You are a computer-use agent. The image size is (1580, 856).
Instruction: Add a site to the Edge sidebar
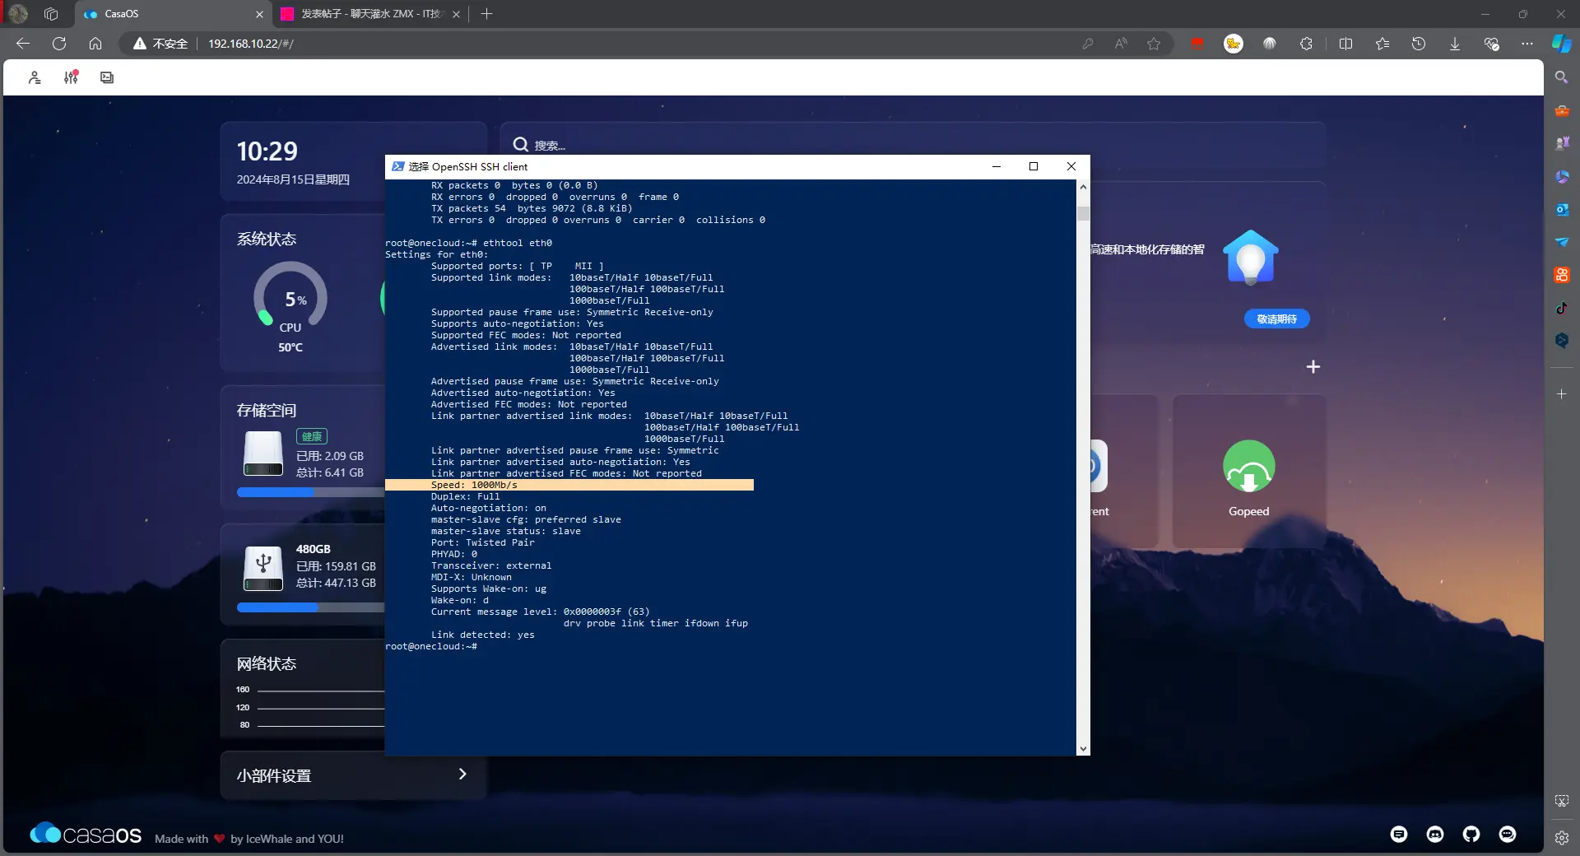(x=1561, y=394)
